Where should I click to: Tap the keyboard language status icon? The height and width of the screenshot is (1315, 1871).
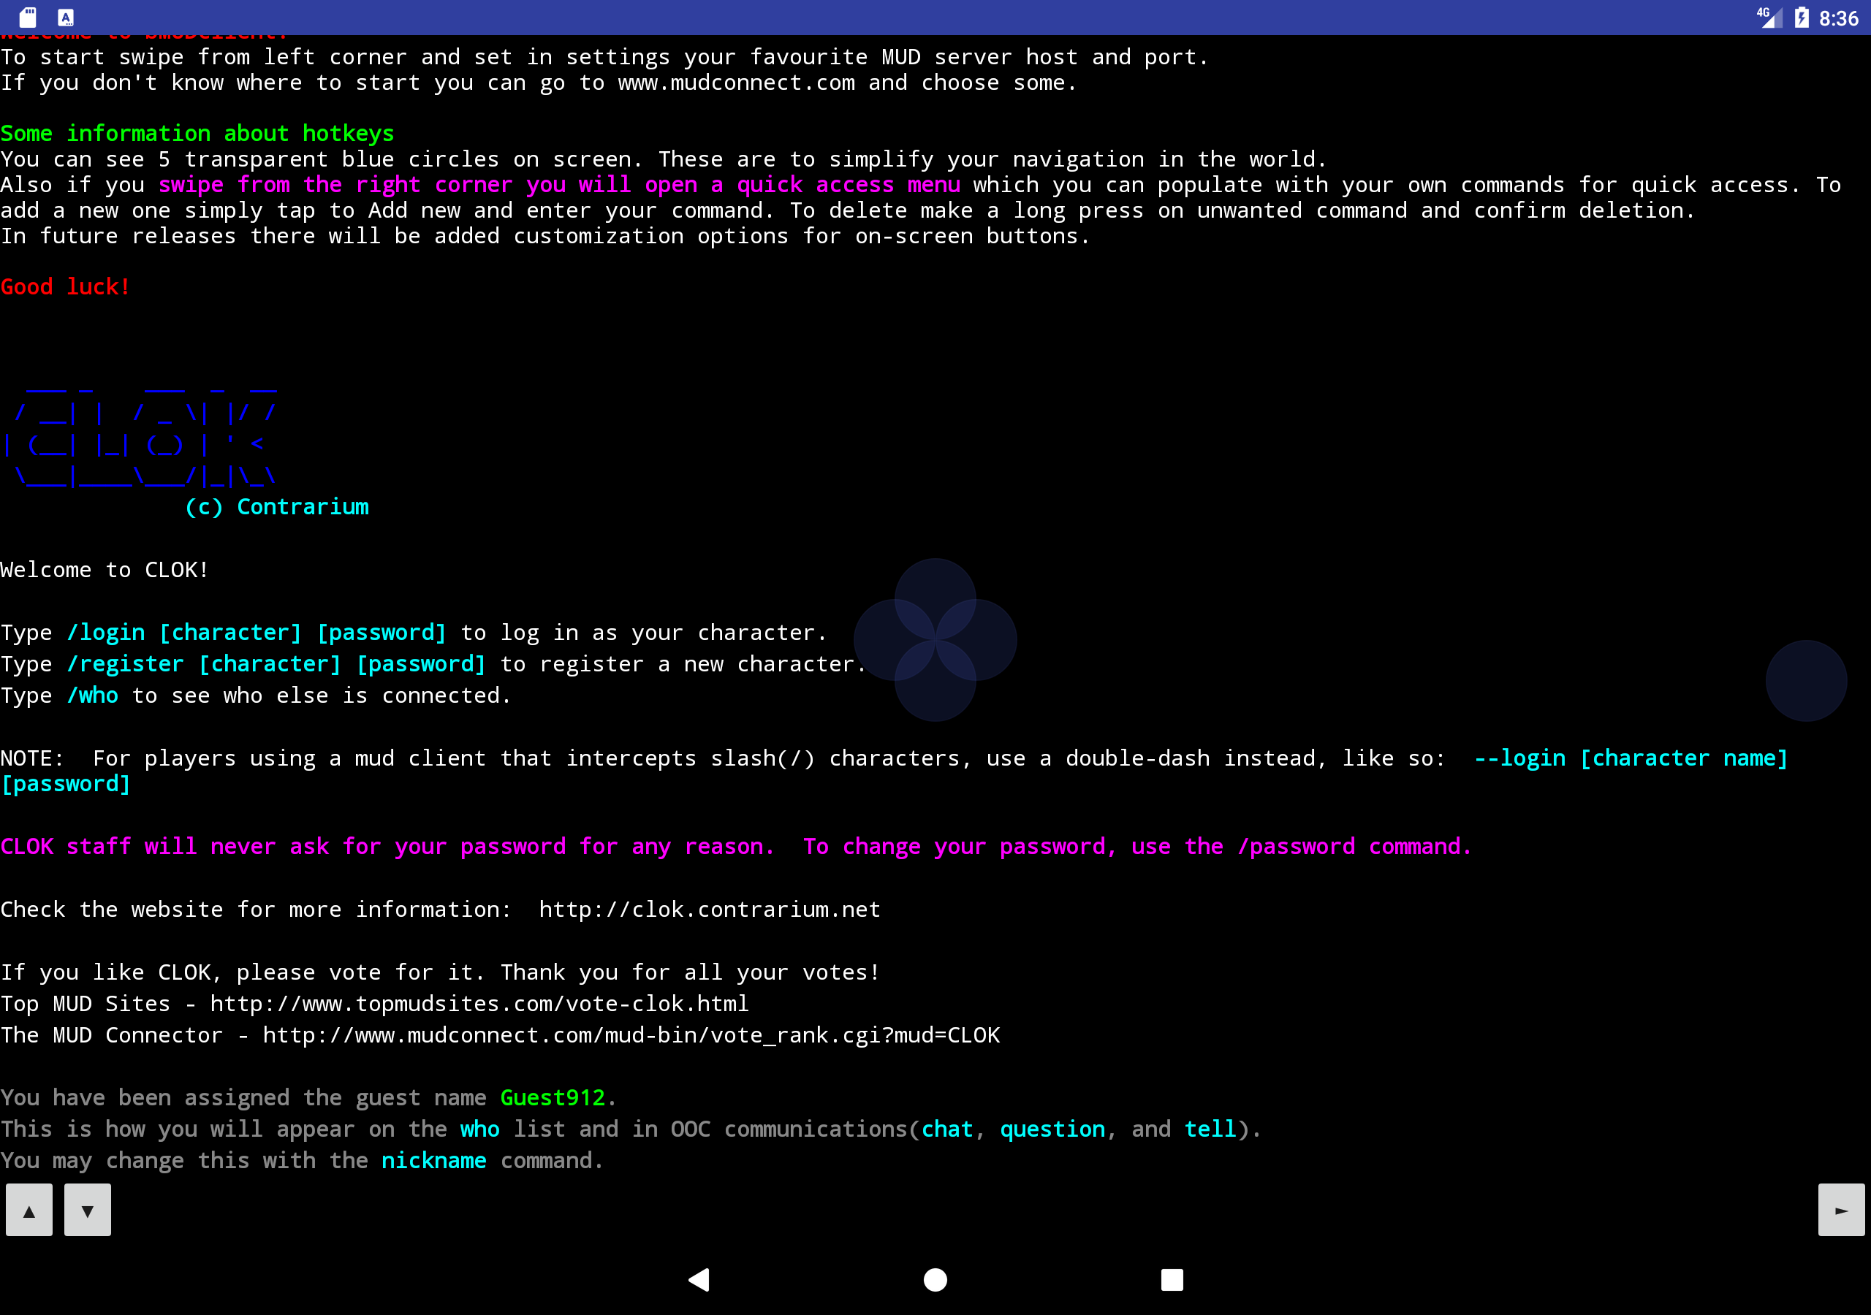tap(66, 17)
